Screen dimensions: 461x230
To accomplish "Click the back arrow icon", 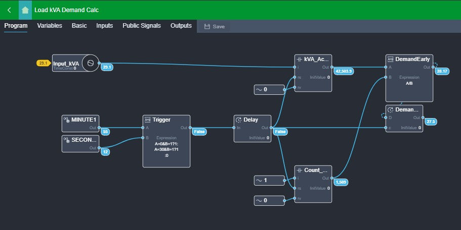I will tap(9, 10).
